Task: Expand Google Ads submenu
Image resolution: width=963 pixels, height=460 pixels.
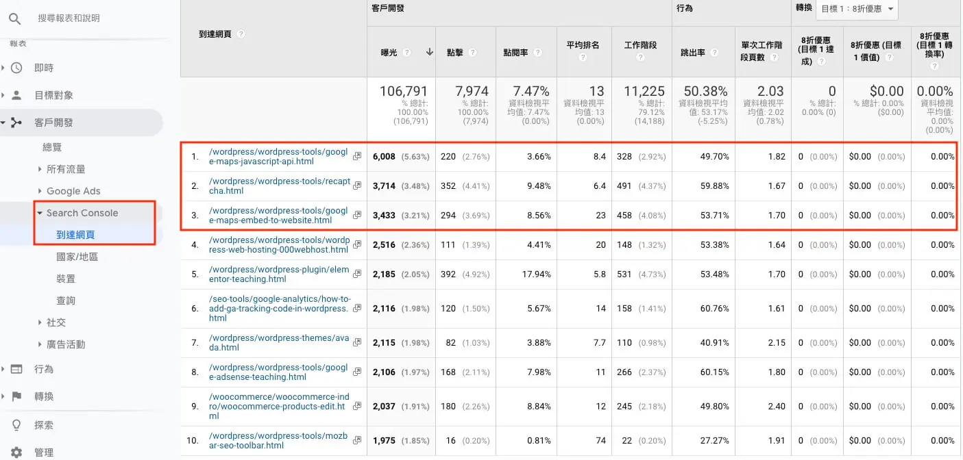Action: [x=40, y=191]
